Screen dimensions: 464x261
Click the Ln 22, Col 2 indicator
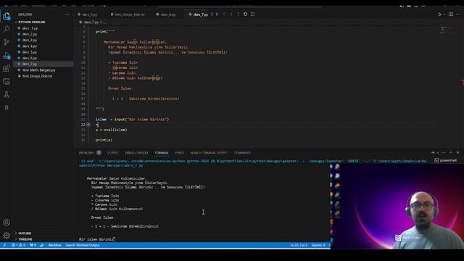click(x=298, y=245)
